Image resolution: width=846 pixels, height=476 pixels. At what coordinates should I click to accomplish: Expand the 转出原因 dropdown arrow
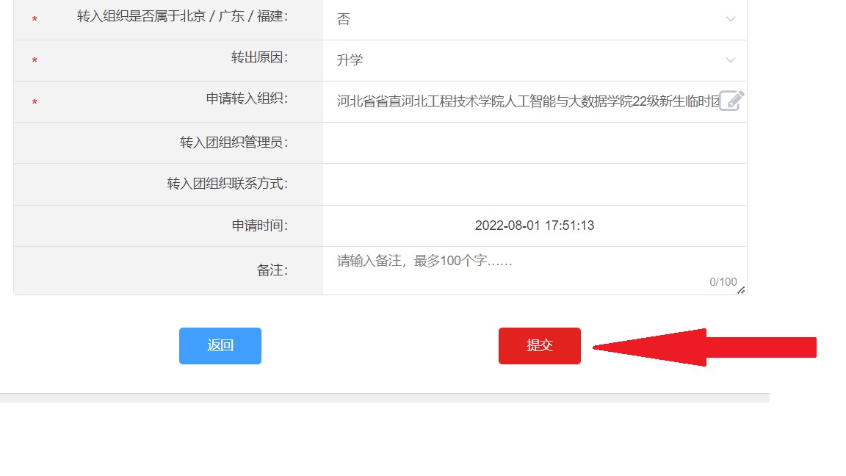click(x=730, y=60)
